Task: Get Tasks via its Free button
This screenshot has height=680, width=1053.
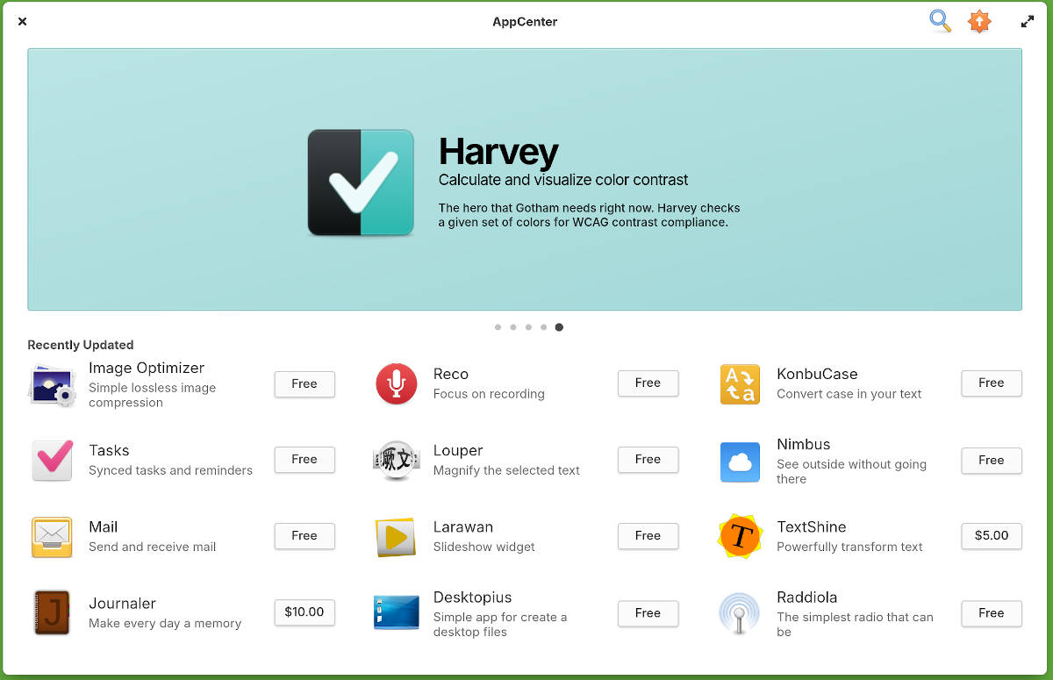Action: tap(304, 459)
